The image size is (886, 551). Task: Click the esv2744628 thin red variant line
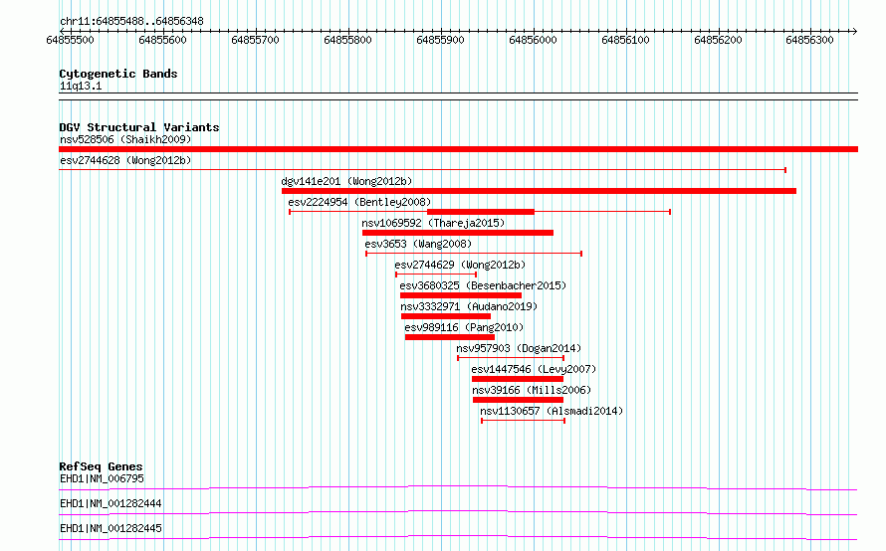coord(422,170)
